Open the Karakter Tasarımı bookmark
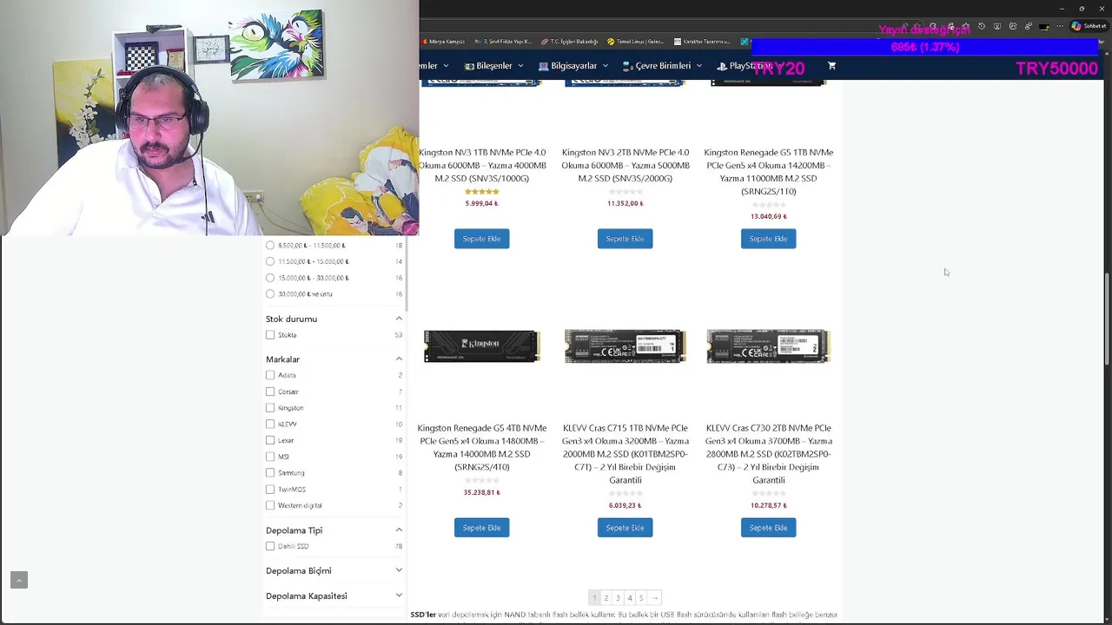 702,42
